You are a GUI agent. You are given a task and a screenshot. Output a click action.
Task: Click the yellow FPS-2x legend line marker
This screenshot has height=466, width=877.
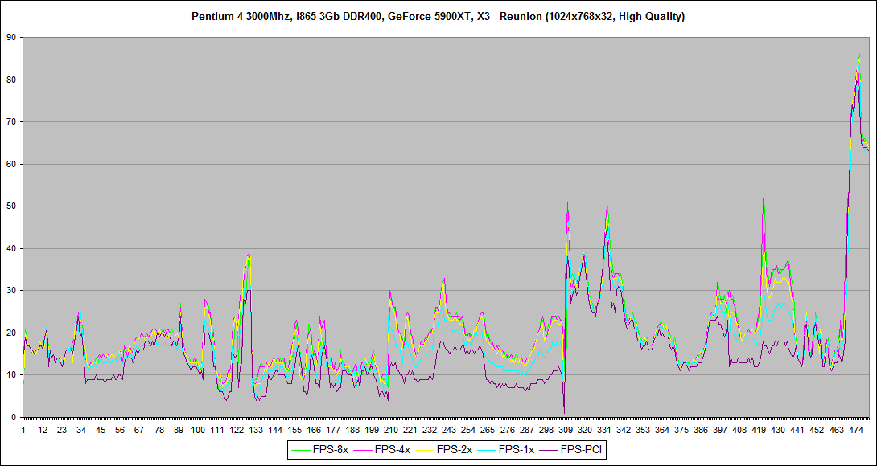pyautogui.click(x=424, y=449)
